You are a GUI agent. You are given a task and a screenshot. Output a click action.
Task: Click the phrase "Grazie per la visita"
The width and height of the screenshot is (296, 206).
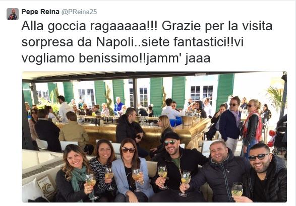(x=217, y=26)
